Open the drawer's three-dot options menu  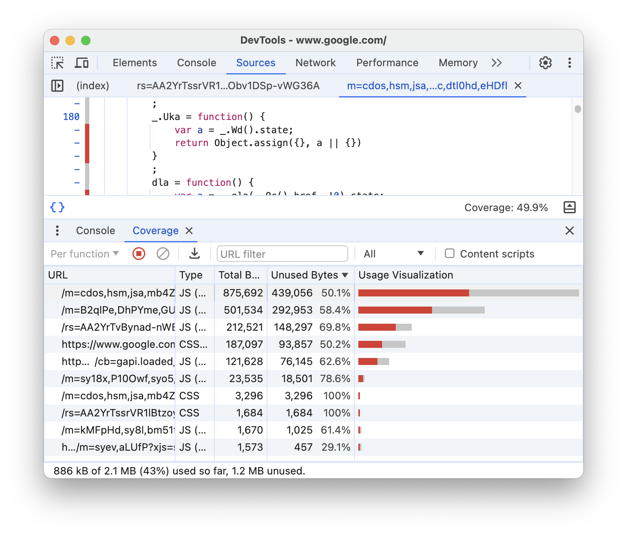(57, 231)
